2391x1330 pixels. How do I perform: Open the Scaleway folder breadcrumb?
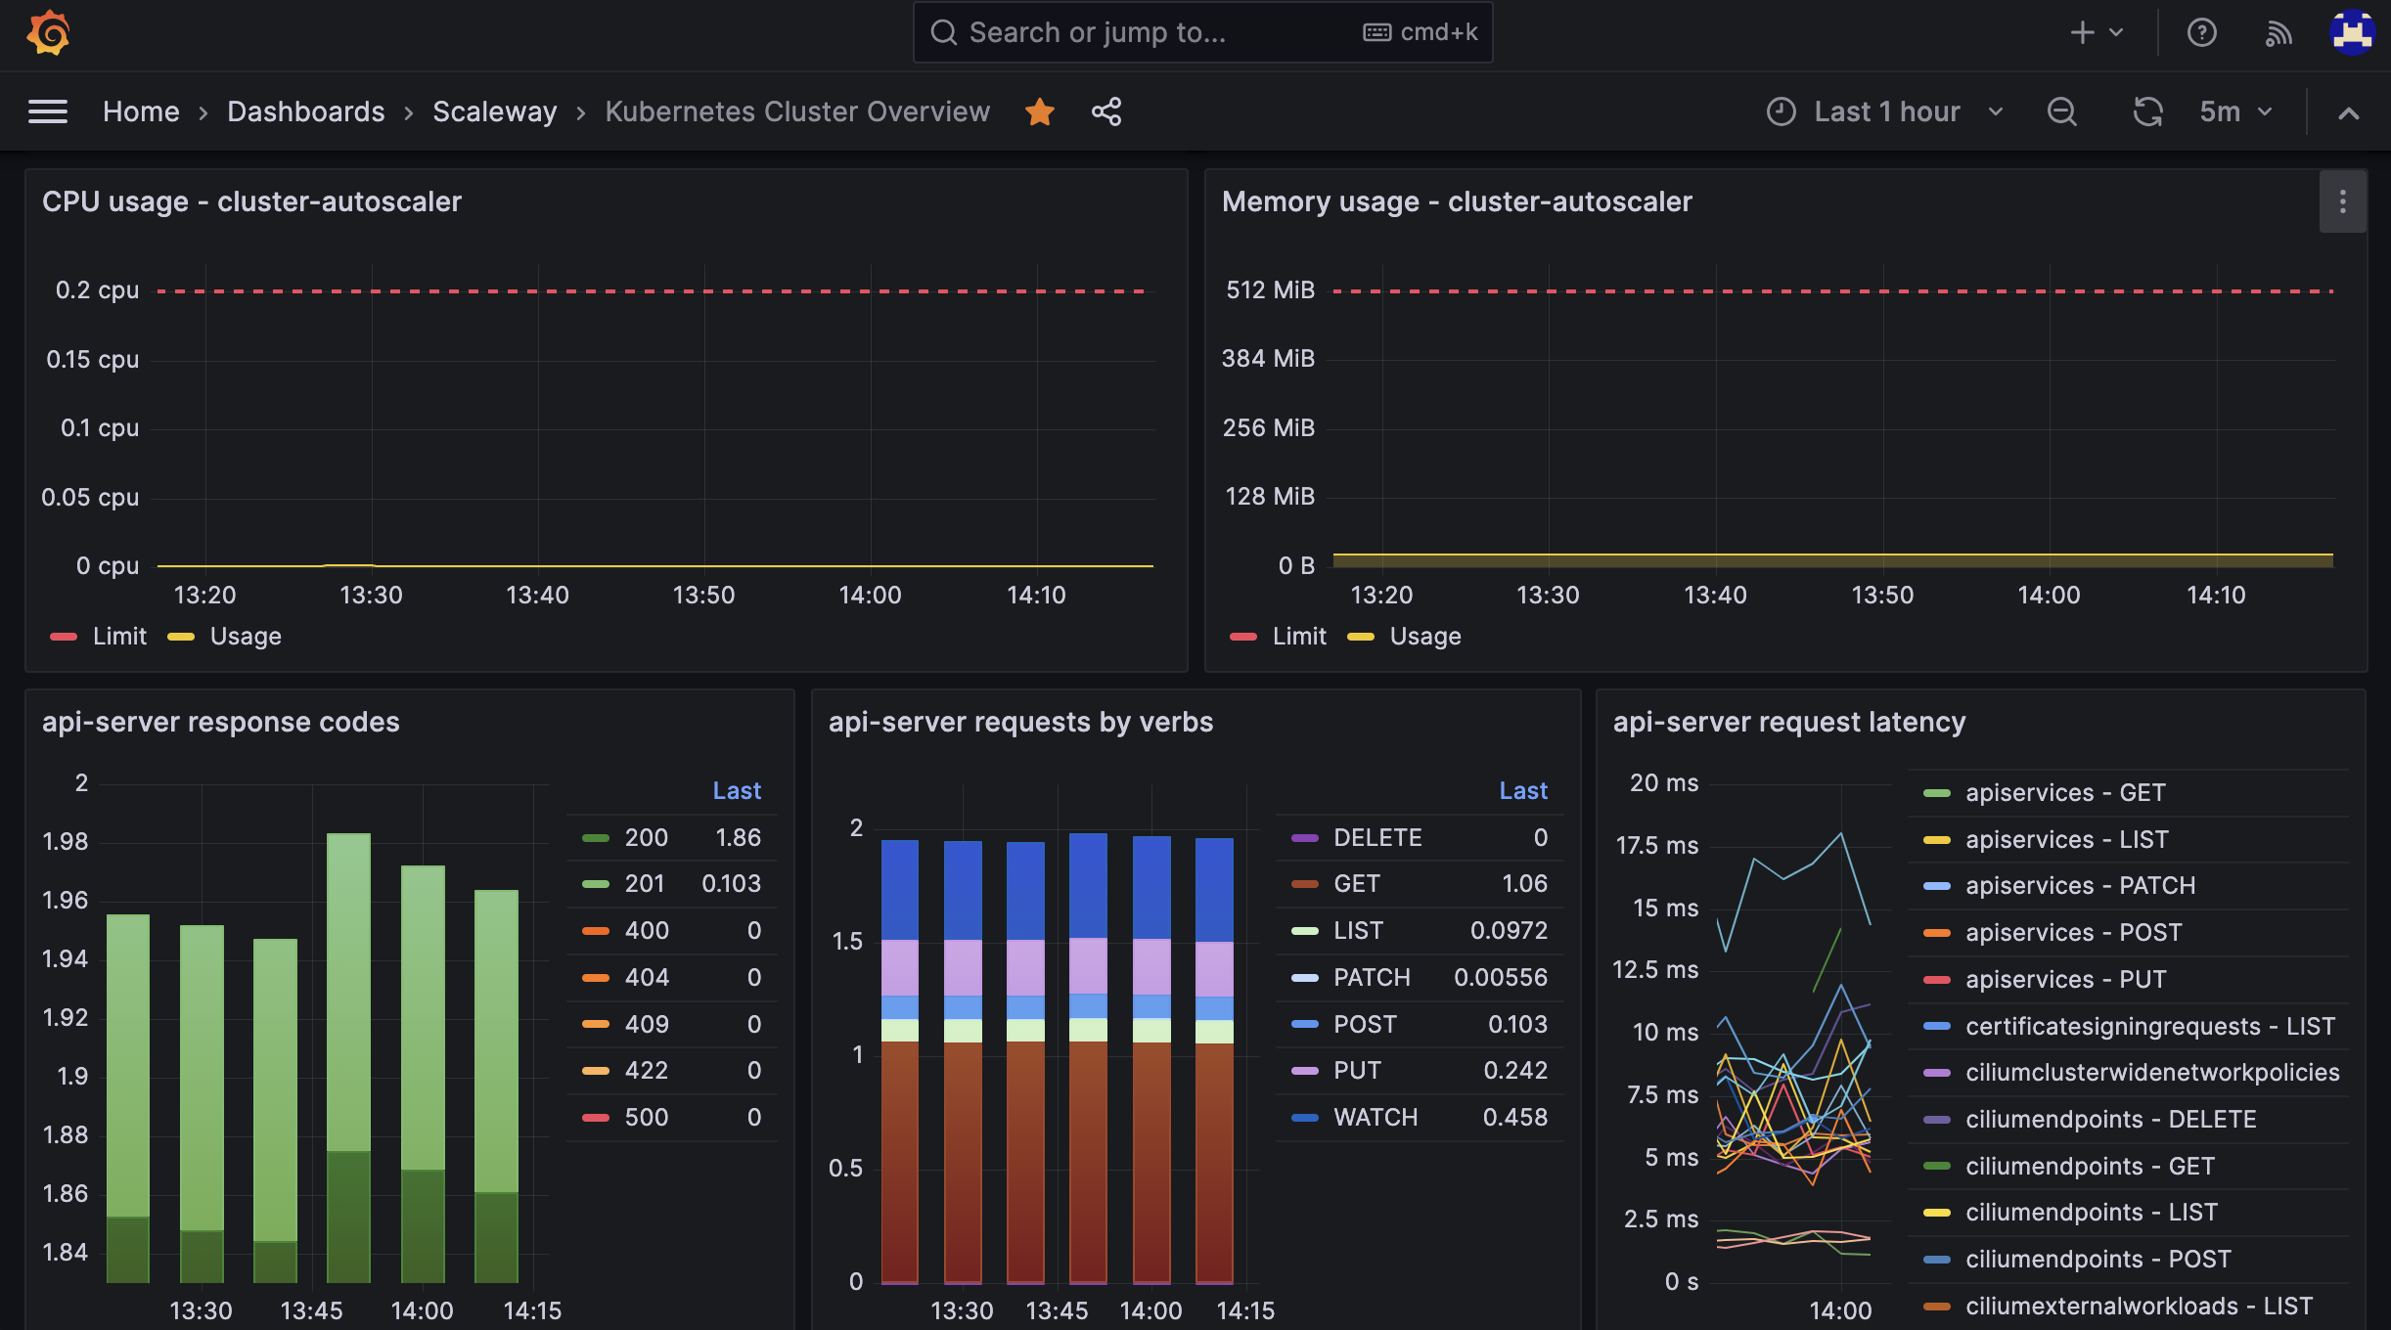click(494, 111)
